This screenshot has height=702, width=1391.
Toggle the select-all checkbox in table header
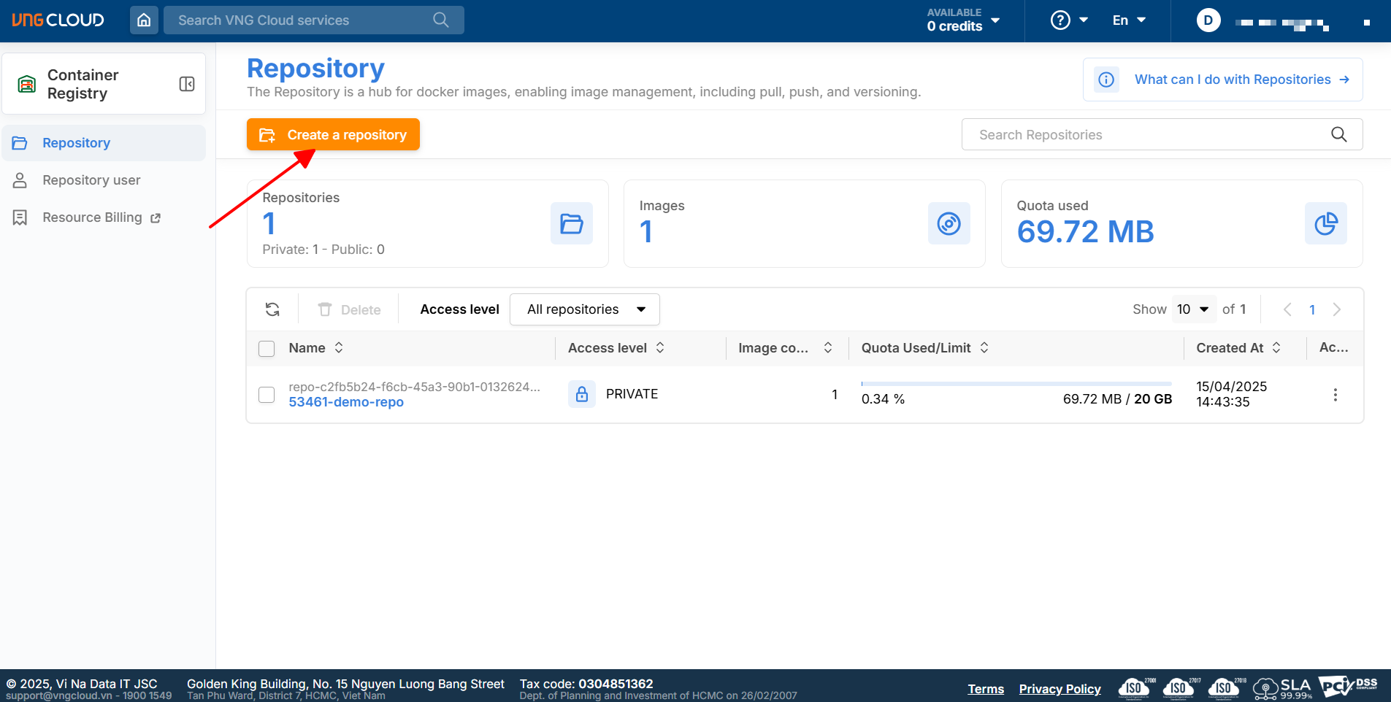click(x=267, y=349)
